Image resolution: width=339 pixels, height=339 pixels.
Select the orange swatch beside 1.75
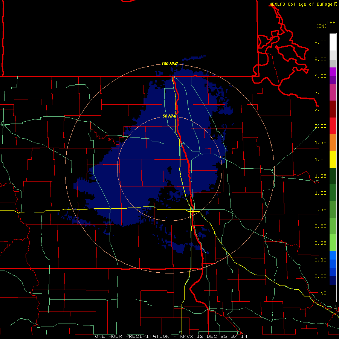[333, 143]
